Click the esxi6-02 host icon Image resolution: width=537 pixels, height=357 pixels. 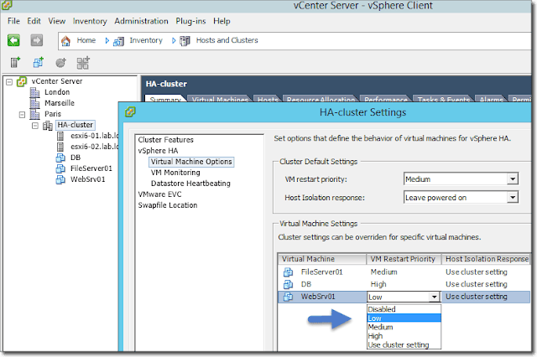(60, 147)
